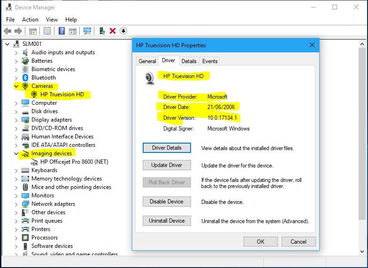The image size is (368, 268).
Task: Expand the Monitors category
Action: [16, 196]
